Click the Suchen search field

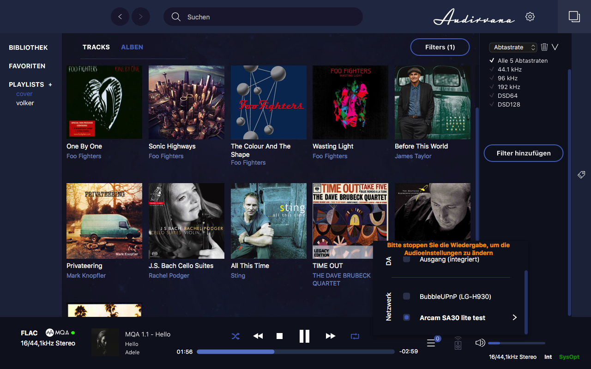(x=263, y=17)
